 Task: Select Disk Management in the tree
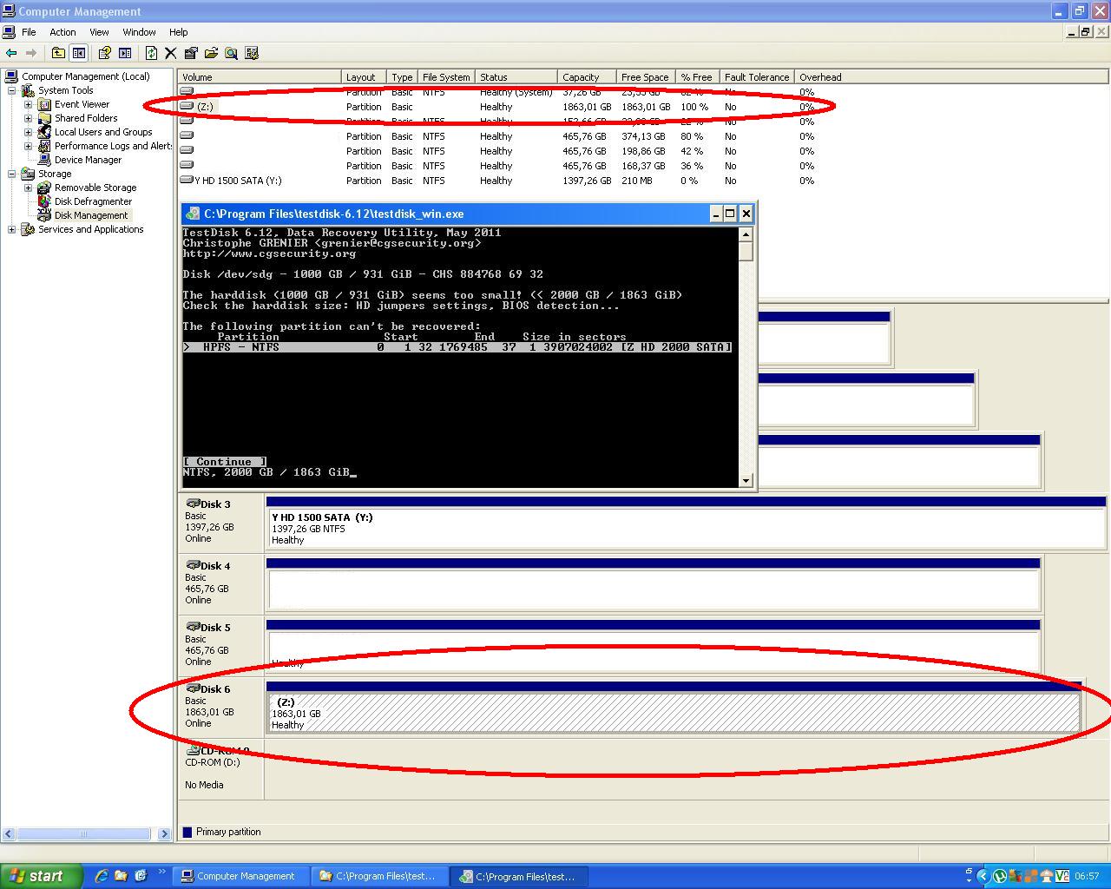point(91,215)
